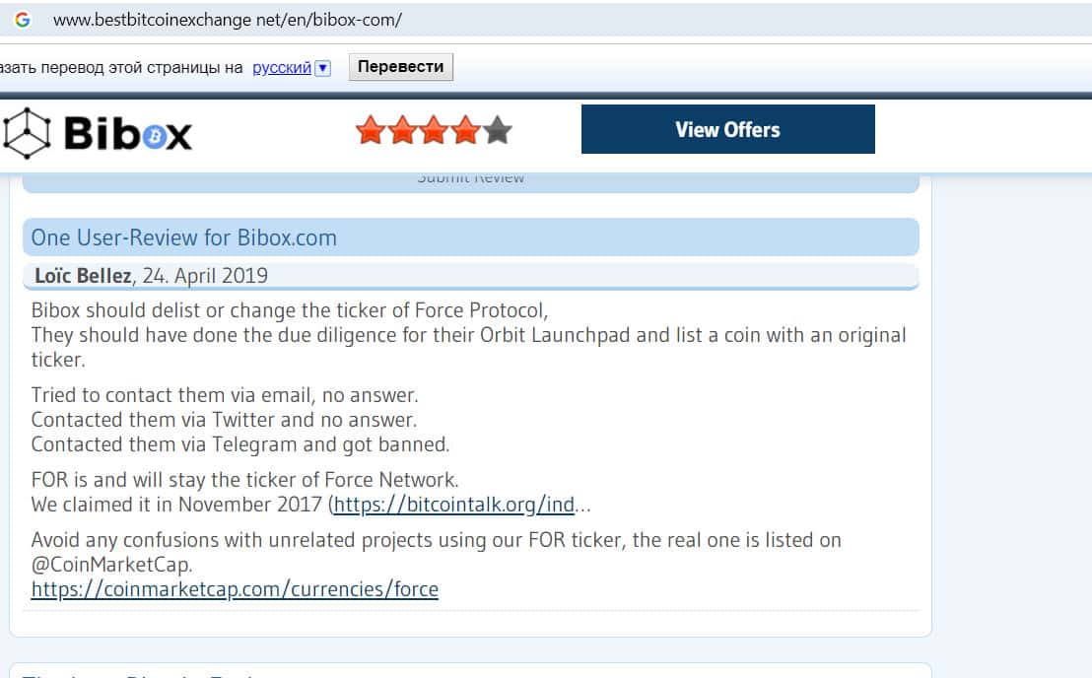This screenshot has height=678, width=1092.
Task: Click the Google favicon in address bar
Action: click(23, 20)
